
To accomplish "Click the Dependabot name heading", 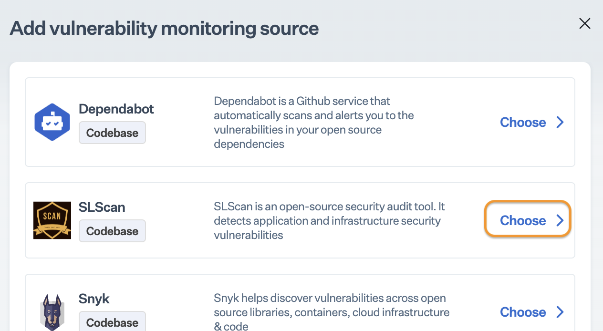I will (116, 109).
